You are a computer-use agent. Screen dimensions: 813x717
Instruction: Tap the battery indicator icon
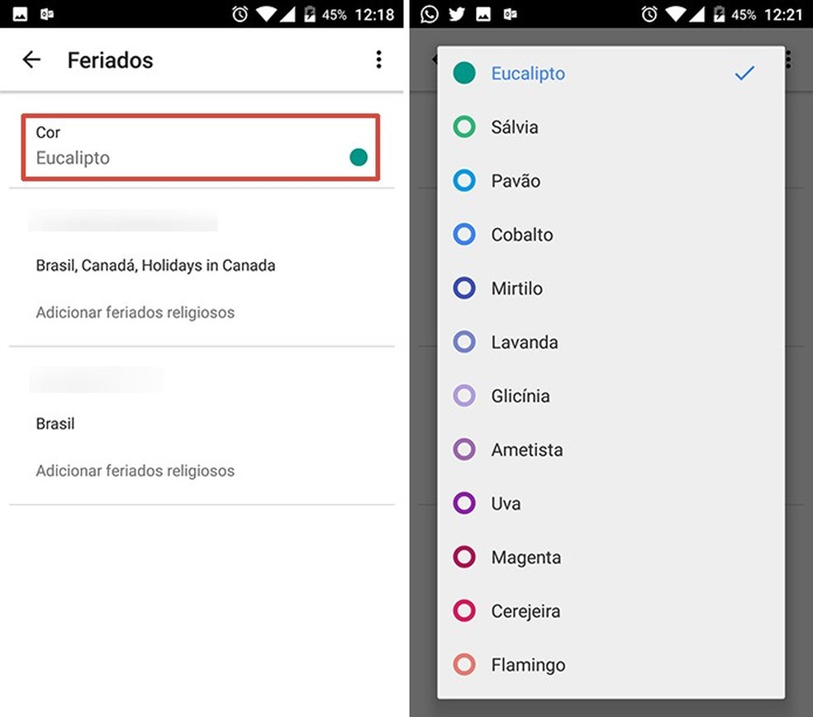point(722,14)
